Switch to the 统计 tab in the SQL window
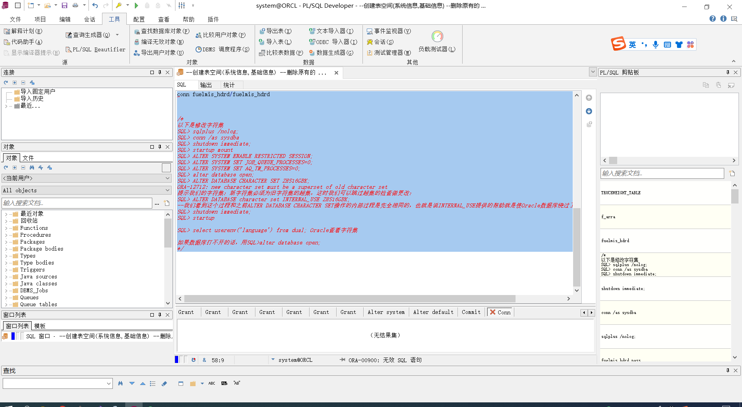 (x=229, y=85)
